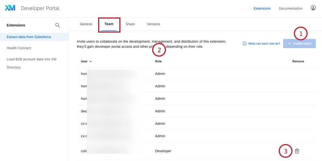This screenshot has width=322, height=161.
Task: Open Documentation in top navigation
Action: click(291, 8)
